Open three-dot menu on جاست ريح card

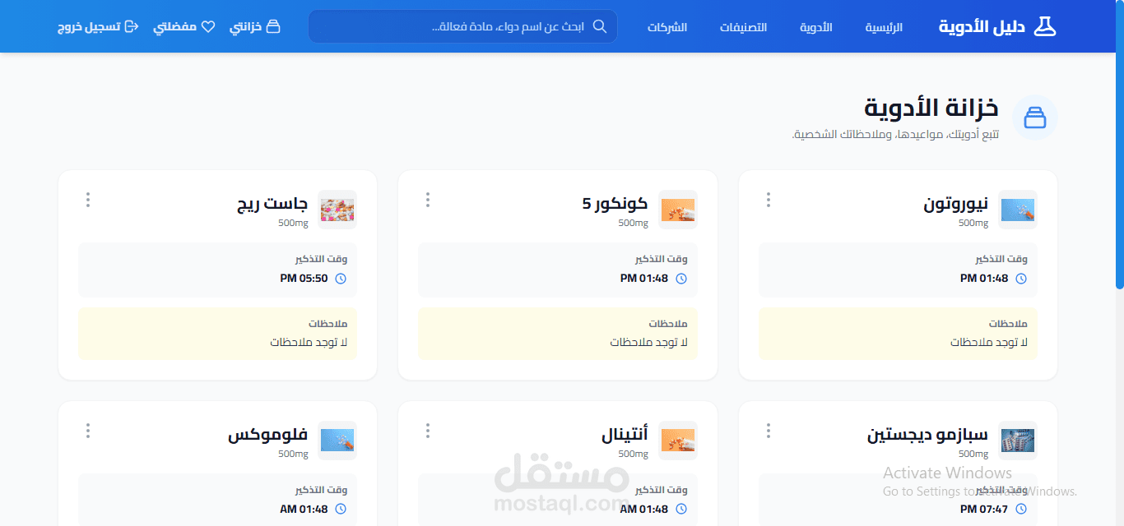[x=88, y=200]
